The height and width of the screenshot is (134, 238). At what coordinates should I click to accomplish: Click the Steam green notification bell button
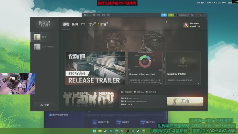pyautogui.click(x=171, y=15)
